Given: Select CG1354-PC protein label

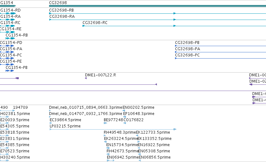Looking at the screenshot, I should click(11, 55).
